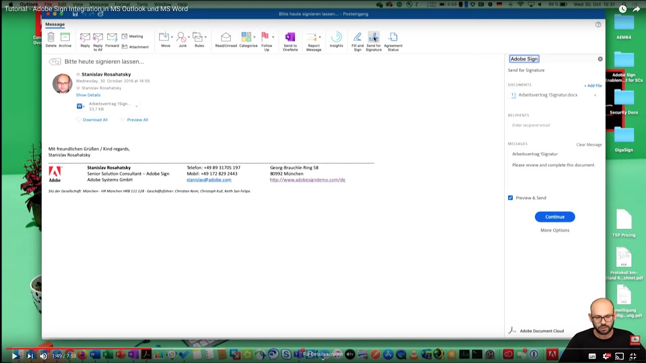The width and height of the screenshot is (646, 363).
Task: Click the blue Continue button
Action: [x=555, y=217]
